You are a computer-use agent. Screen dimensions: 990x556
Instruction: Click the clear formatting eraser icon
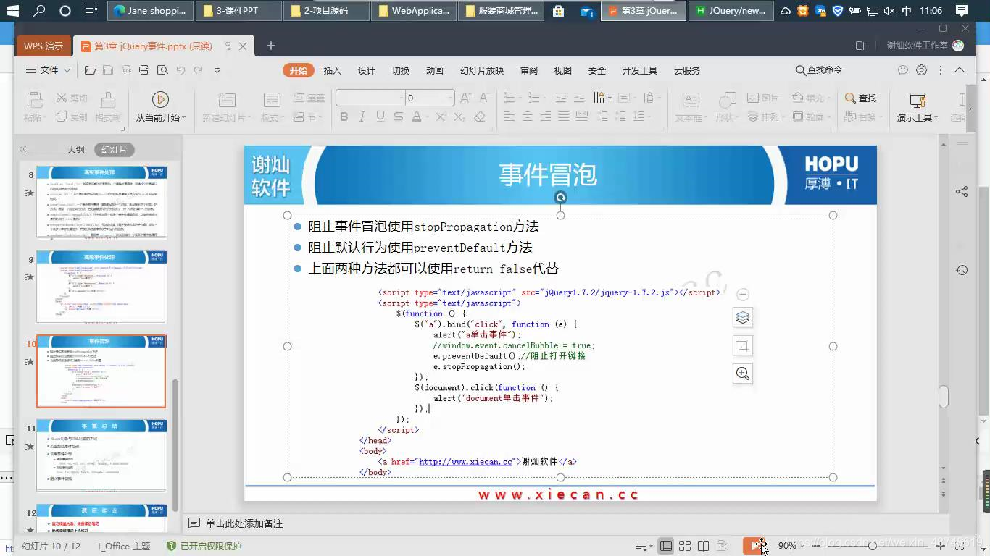[x=480, y=117]
